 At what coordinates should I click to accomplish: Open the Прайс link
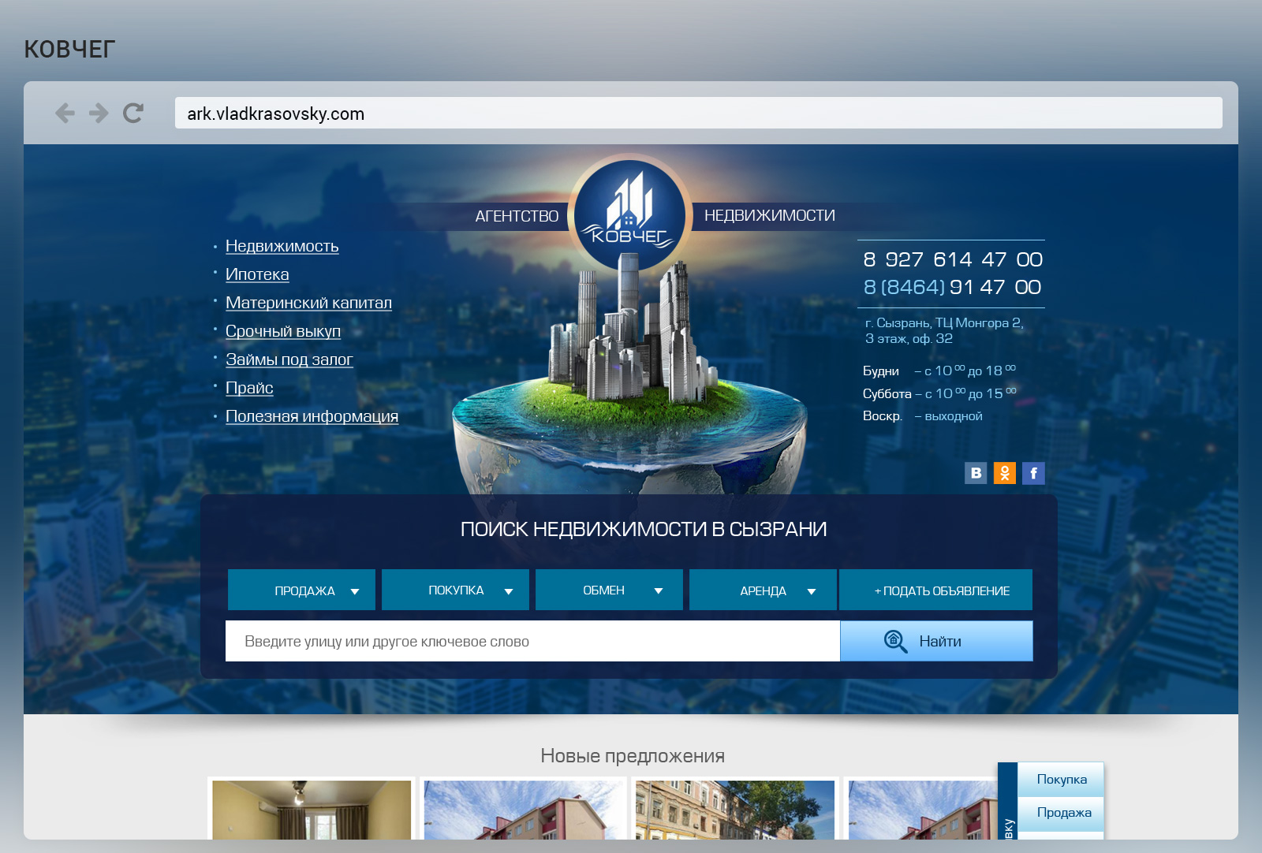pos(249,388)
